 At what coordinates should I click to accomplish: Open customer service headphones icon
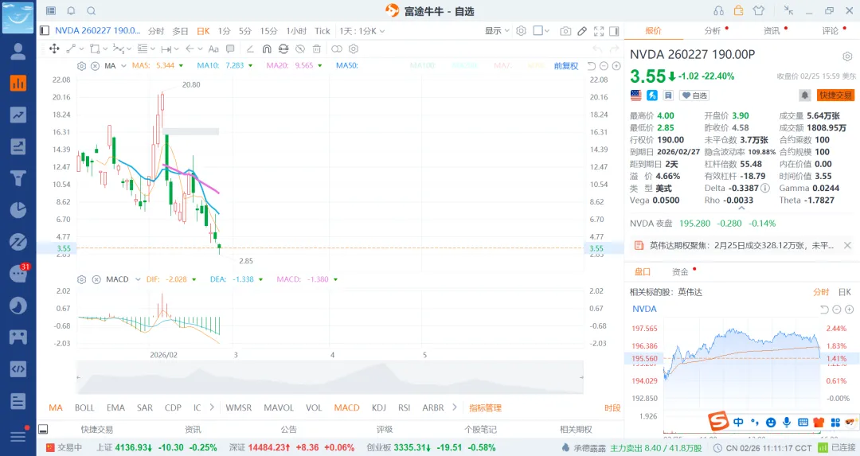[x=718, y=10]
